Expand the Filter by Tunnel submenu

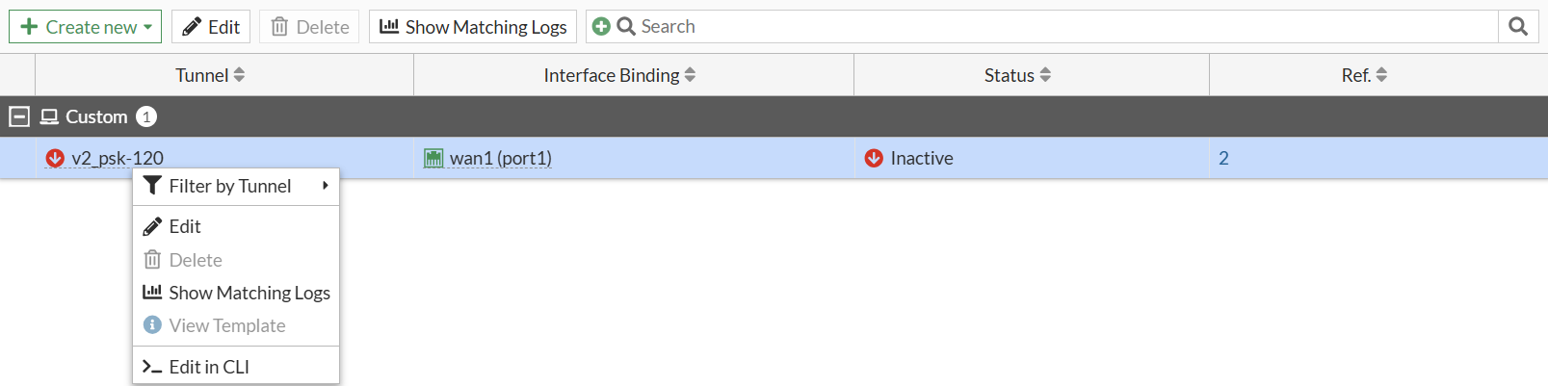236,186
